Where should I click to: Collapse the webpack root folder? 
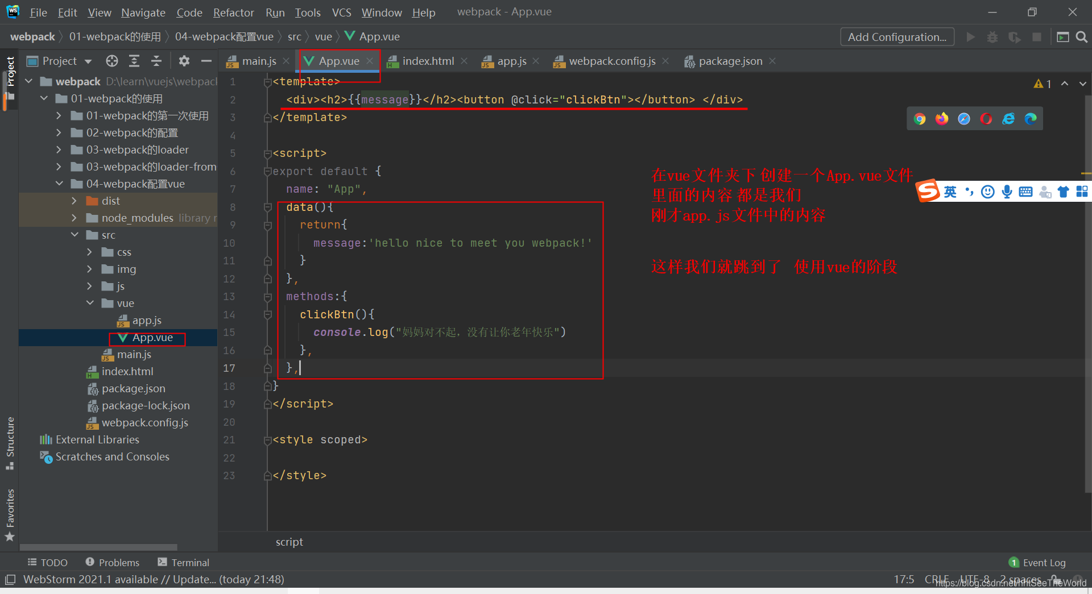click(x=29, y=81)
